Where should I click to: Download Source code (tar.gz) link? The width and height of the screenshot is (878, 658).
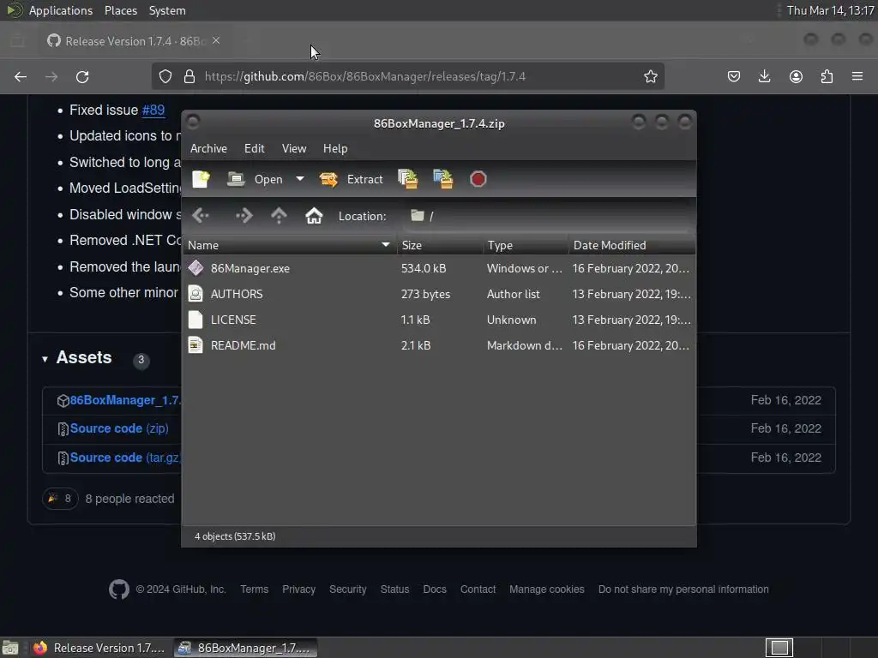[x=125, y=458]
